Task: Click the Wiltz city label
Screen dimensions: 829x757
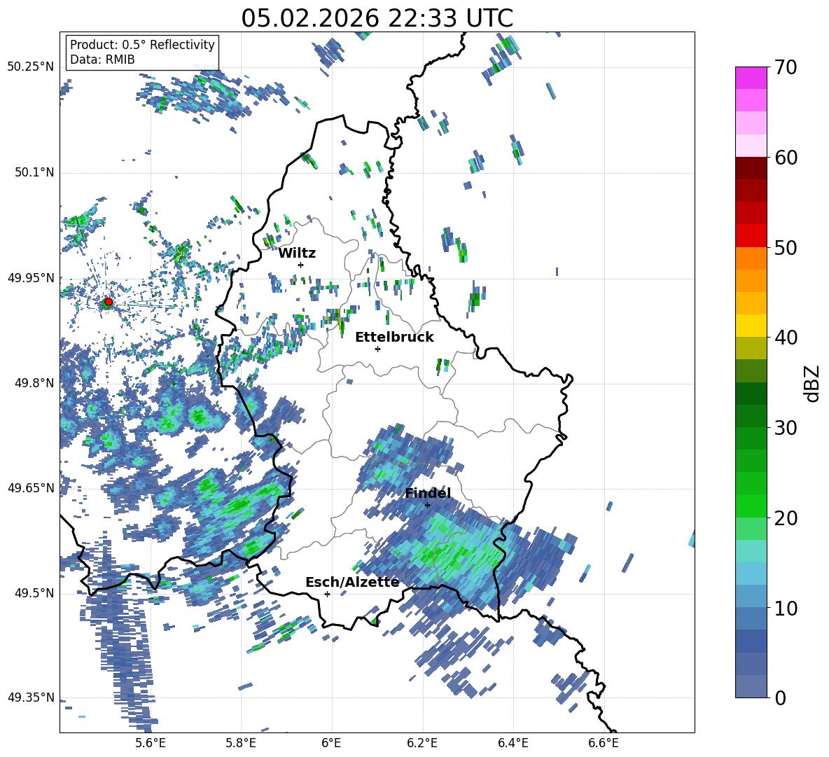Action: (x=297, y=254)
